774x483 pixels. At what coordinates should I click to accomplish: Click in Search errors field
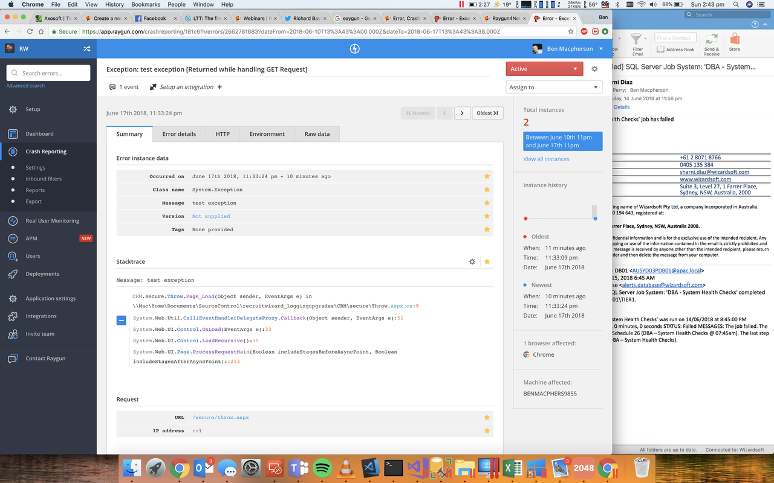click(48, 73)
